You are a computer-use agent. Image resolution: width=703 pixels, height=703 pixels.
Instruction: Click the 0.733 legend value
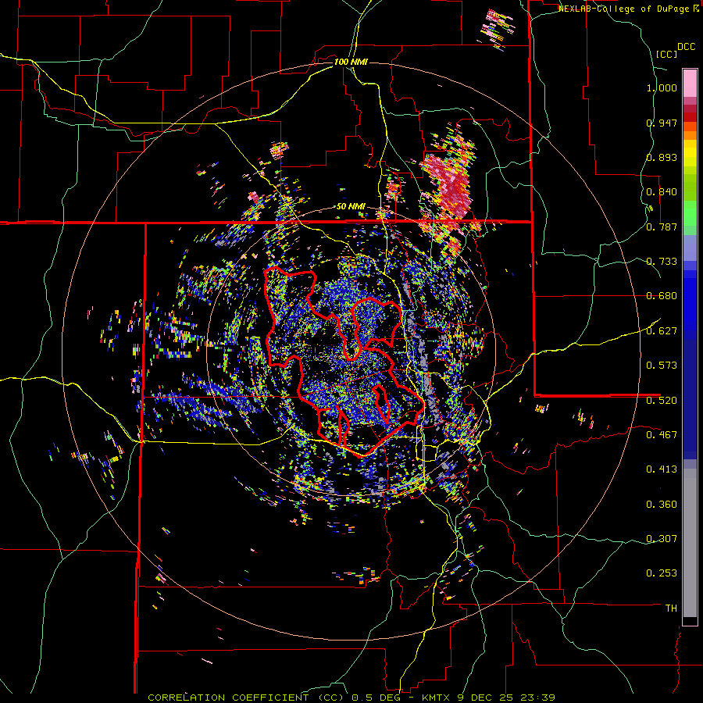tap(662, 262)
